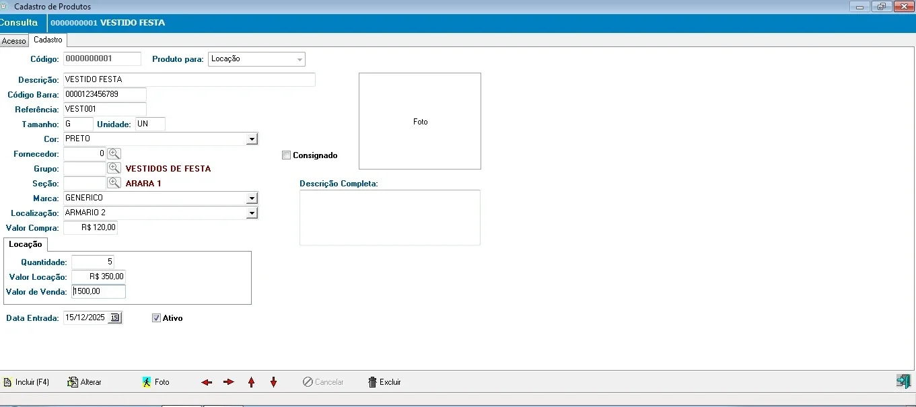The image size is (916, 407).
Task: Click the Foto placeholder box
Action: (x=420, y=121)
